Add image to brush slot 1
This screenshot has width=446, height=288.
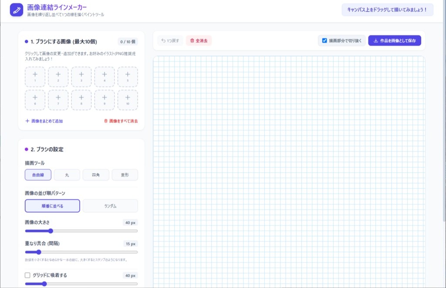pos(35,77)
